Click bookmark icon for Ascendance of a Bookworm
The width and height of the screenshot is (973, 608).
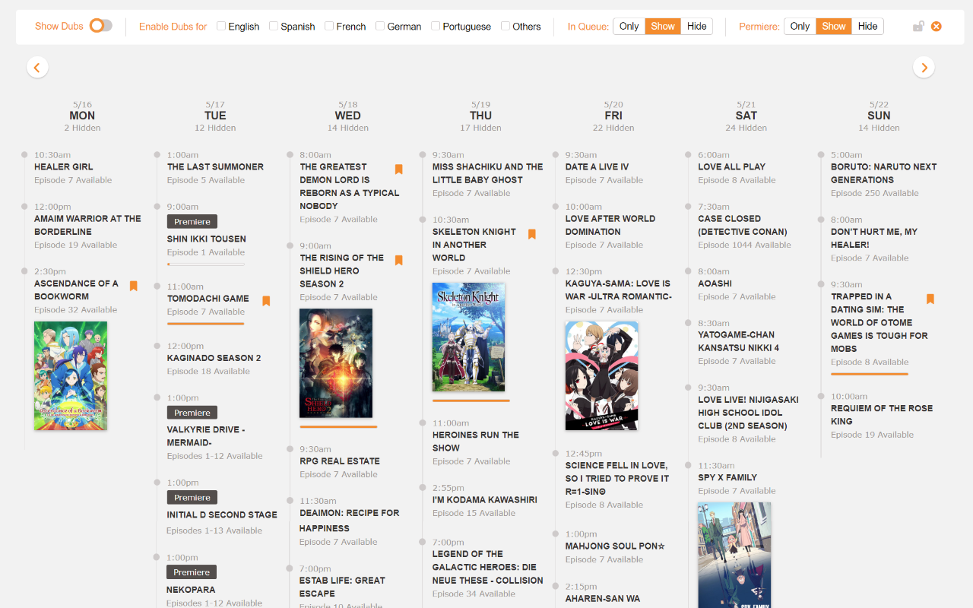pyautogui.click(x=133, y=286)
